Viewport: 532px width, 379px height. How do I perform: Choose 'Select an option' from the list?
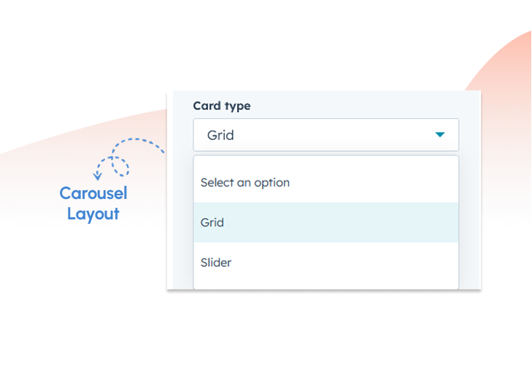[245, 182]
